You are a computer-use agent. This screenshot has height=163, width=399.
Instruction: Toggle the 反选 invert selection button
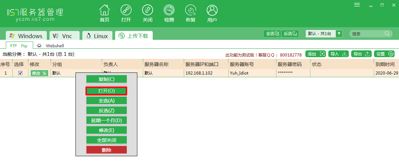coord(290,33)
